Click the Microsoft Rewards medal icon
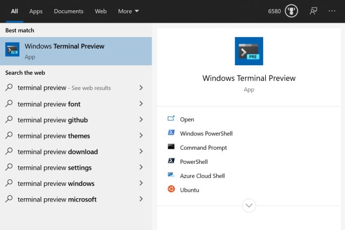The image size is (345, 230). click(x=291, y=11)
